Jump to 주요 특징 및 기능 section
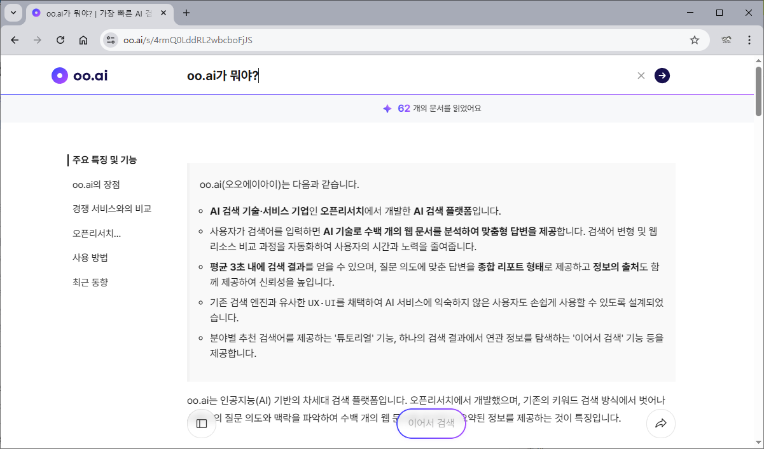This screenshot has height=449, width=764. point(105,160)
